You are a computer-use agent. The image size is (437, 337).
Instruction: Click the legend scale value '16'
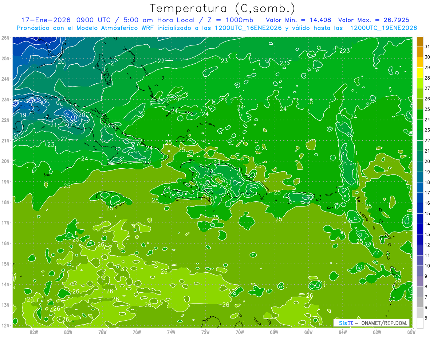(428, 203)
